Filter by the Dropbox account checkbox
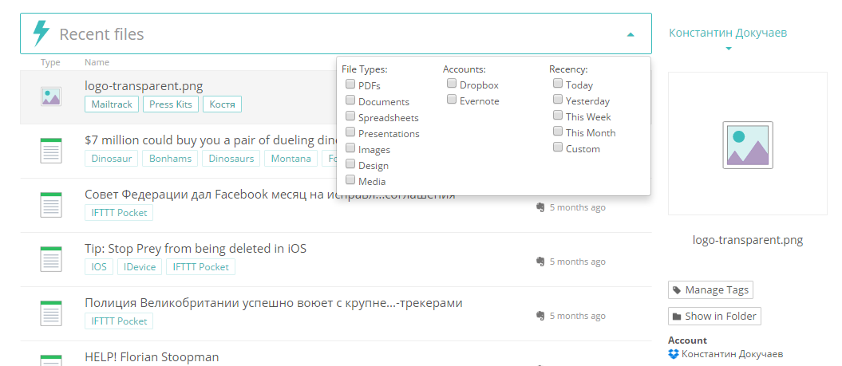842x366 pixels. pos(452,83)
